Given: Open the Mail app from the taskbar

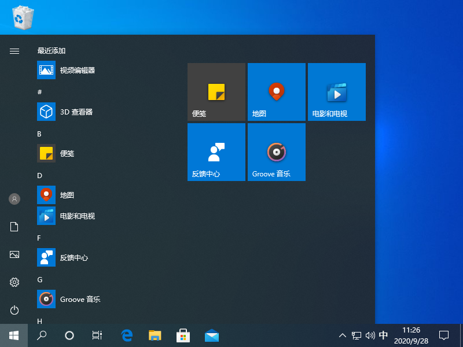Looking at the screenshot, I should (x=211, y=335).
